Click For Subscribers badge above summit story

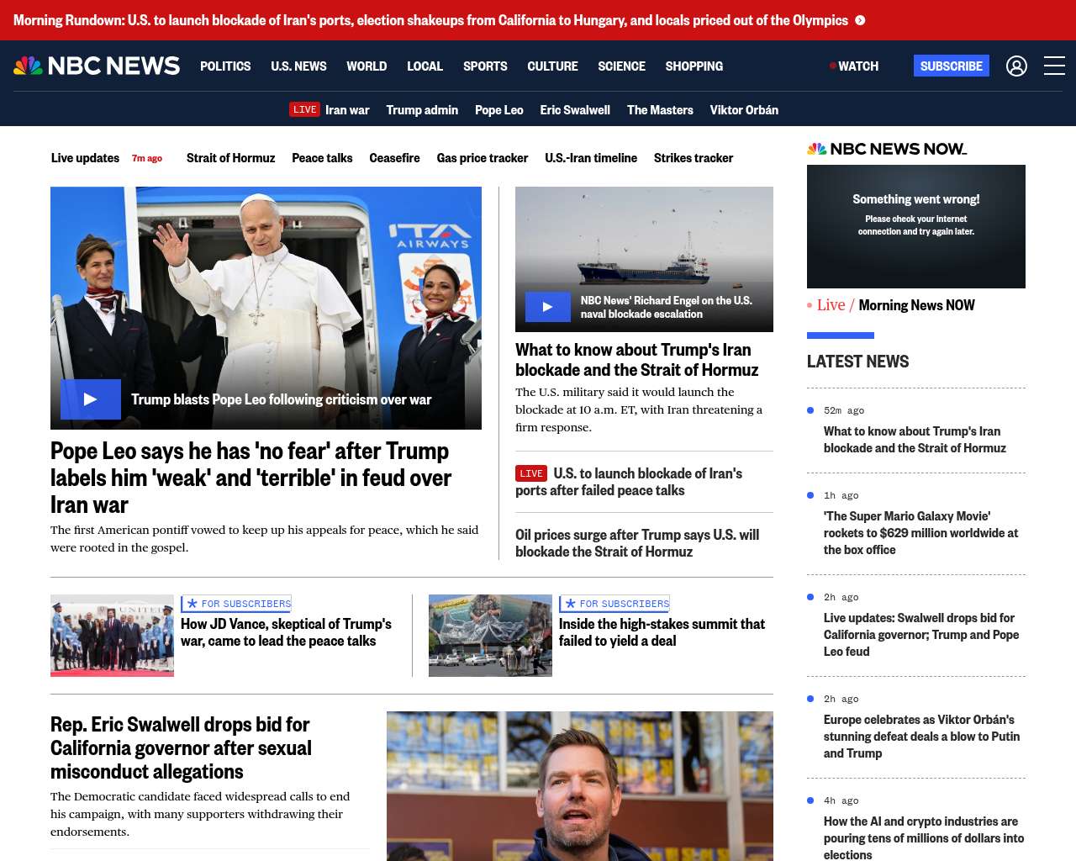click(614, 604)
